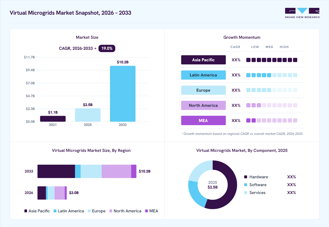Click the Latin America segment in 2033 bar
329x227 pixels.
[78, 171]
